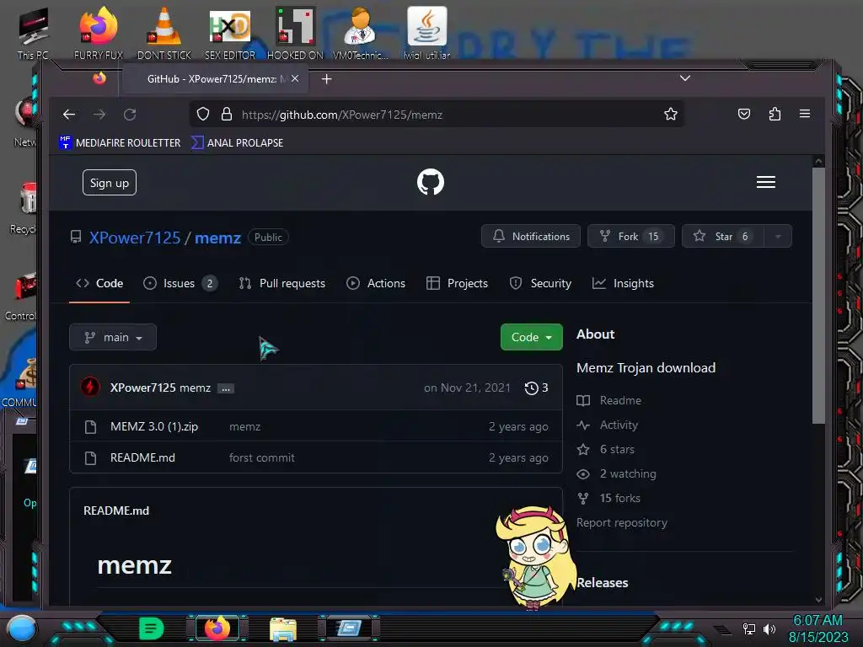
Task: Expand the main branch selector
Action: [x=113, y=337]
